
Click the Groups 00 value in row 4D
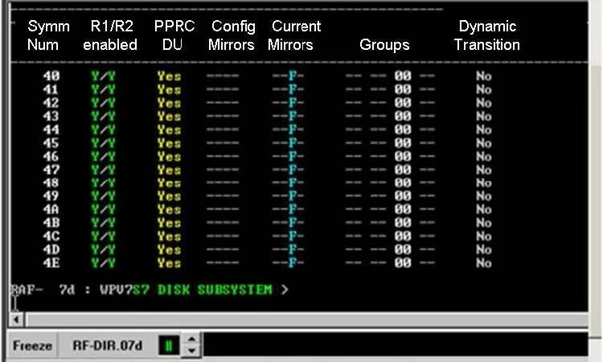click(x=403, y=249)
